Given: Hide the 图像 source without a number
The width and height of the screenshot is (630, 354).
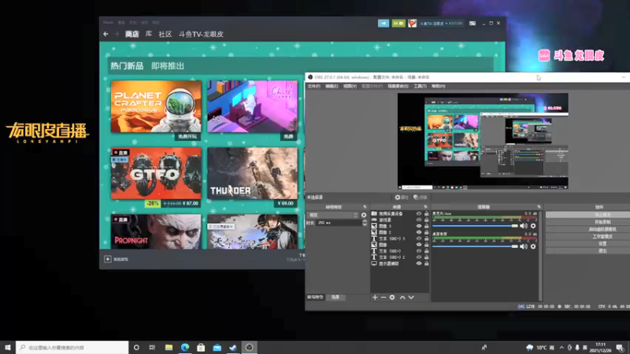Looking at the screenshot, I should pos(419,245).
